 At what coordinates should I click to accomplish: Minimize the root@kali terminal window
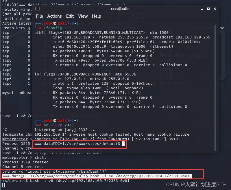[x=202, y=9]
